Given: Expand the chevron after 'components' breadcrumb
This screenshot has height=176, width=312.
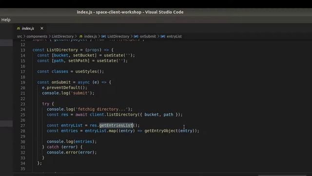Looking at the screenshot, I should pyautogui.click(x=50, y=36).
